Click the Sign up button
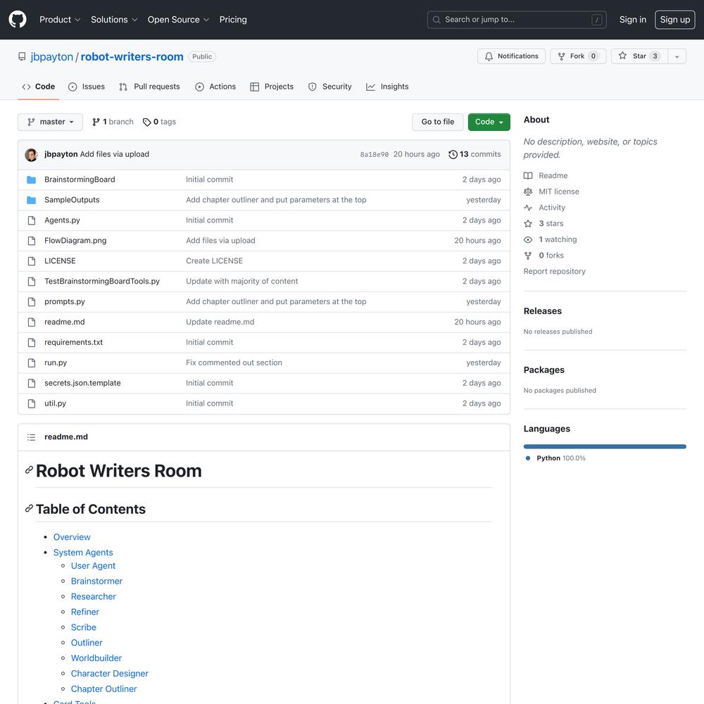 (675, 19)
